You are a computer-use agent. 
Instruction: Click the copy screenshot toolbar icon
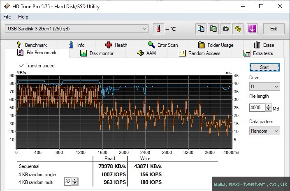pos(213,29)
